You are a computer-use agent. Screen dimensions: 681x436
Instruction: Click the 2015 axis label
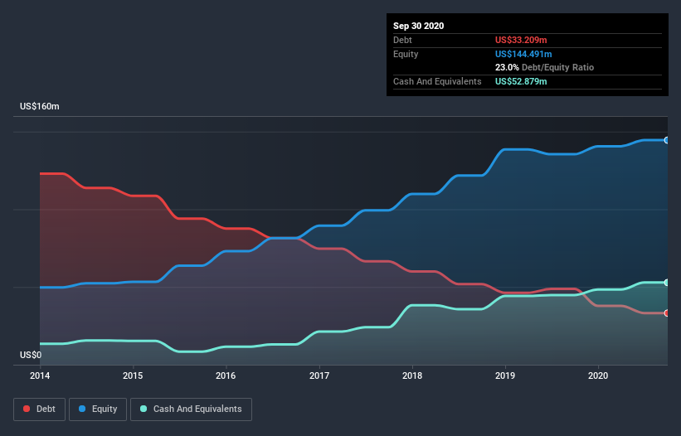(133, 375)
